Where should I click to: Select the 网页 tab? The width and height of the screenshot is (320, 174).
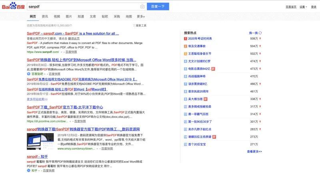click(x=33, y=16)
